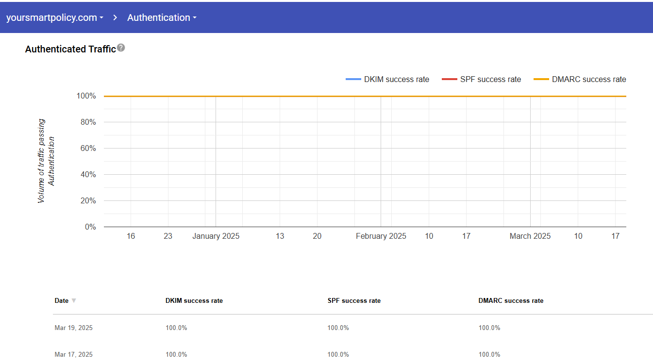This screenshot has height=364, width=653.
Task: Select the Mar 19, 2025 table row date
Action: [x=73, y=328]
